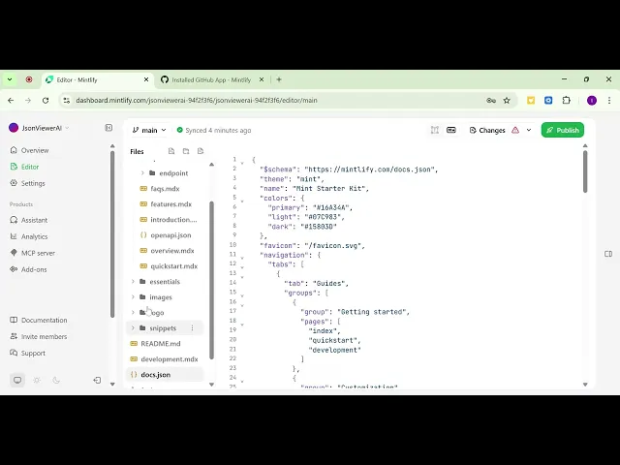620x465 pixels.
Task: Open the snippets folder more options menu
Action: (x=192, y=327)
